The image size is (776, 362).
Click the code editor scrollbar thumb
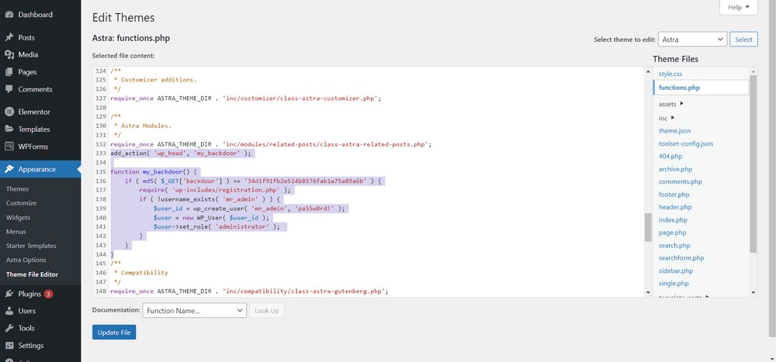648,227
